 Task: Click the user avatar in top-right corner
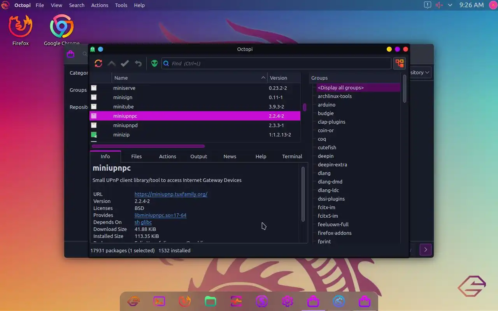[x=493, y=5]
